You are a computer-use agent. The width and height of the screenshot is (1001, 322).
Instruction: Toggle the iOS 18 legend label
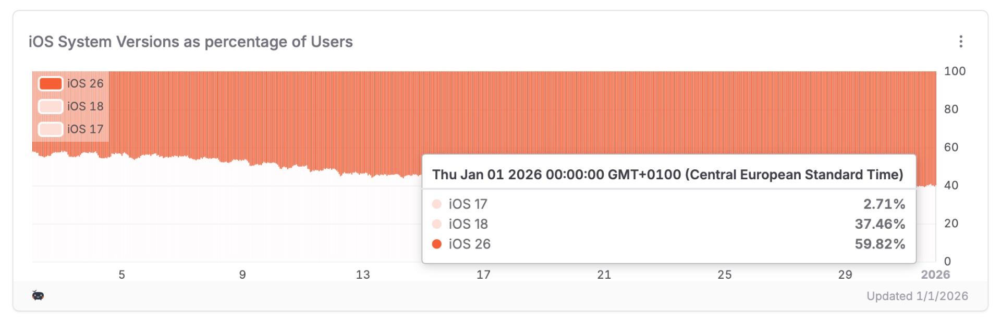point(85,106)
